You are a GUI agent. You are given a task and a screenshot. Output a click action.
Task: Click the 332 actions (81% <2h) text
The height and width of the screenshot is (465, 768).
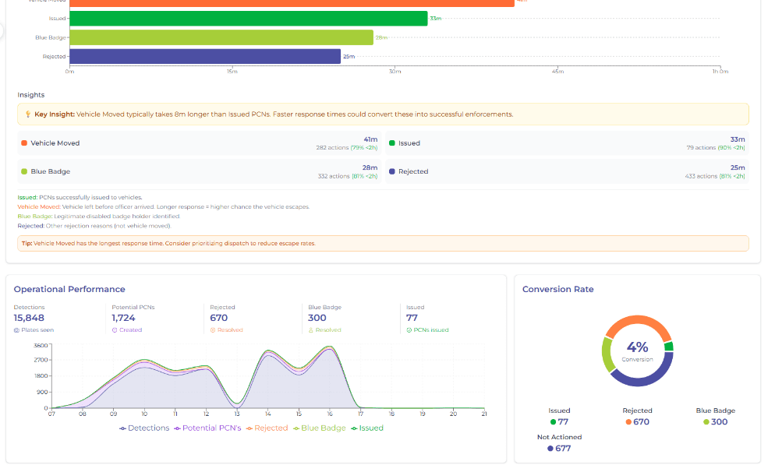click(x=348, y=176)
